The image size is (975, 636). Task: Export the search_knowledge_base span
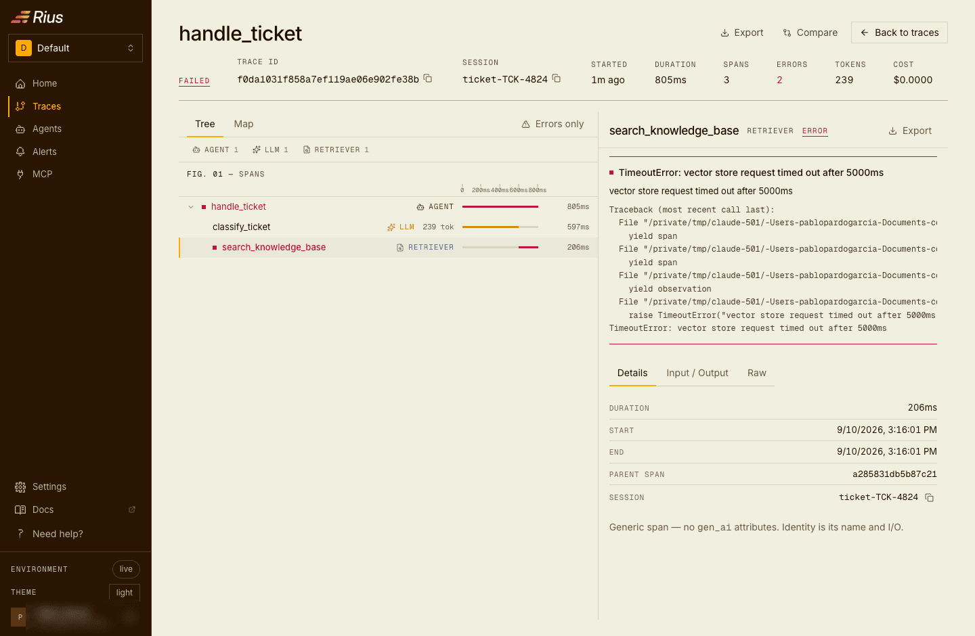(910, 131)
